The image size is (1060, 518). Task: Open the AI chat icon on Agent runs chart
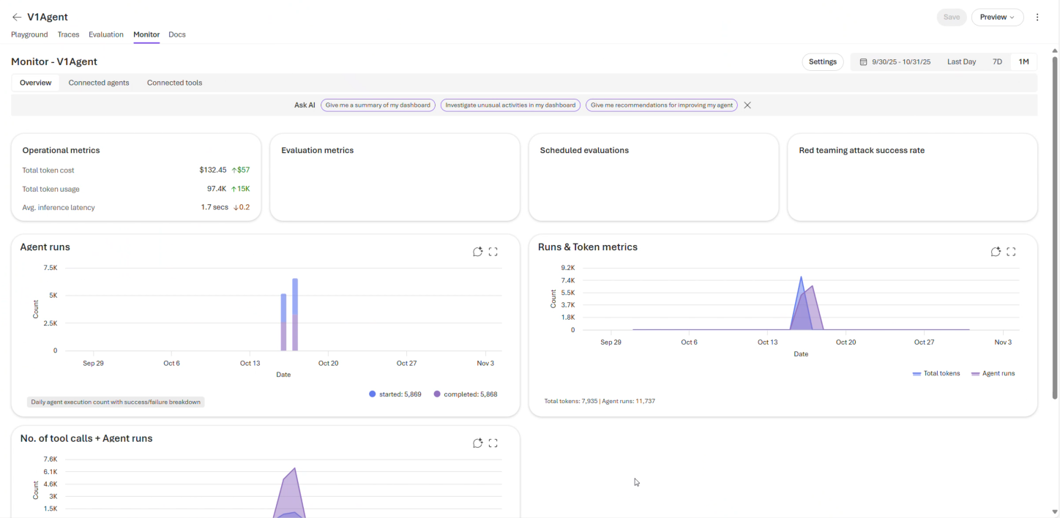[478, 252]
